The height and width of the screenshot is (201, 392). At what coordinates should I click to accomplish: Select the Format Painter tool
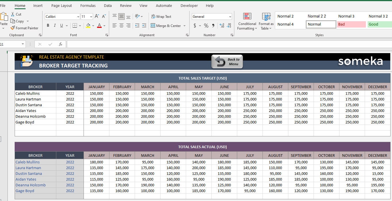(x=25, y=28)
